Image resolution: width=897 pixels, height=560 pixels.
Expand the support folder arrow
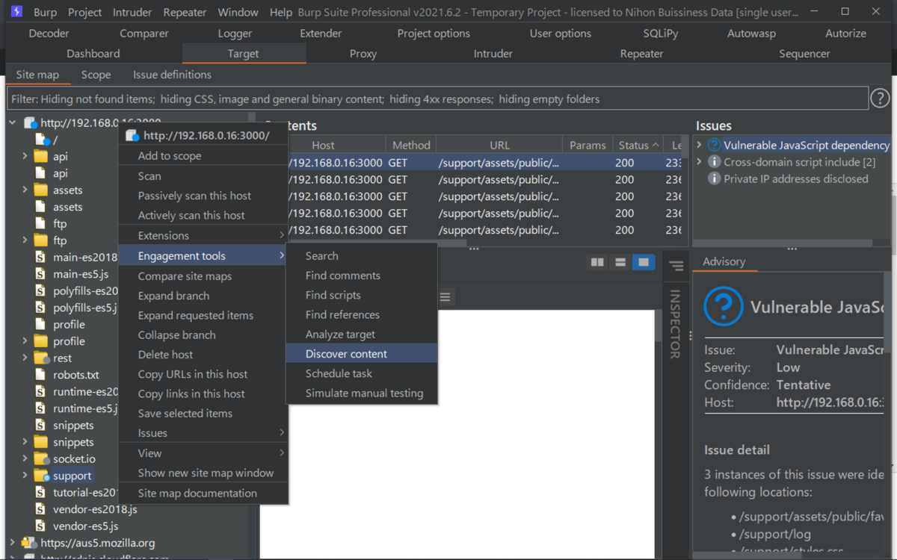[25, 476]
